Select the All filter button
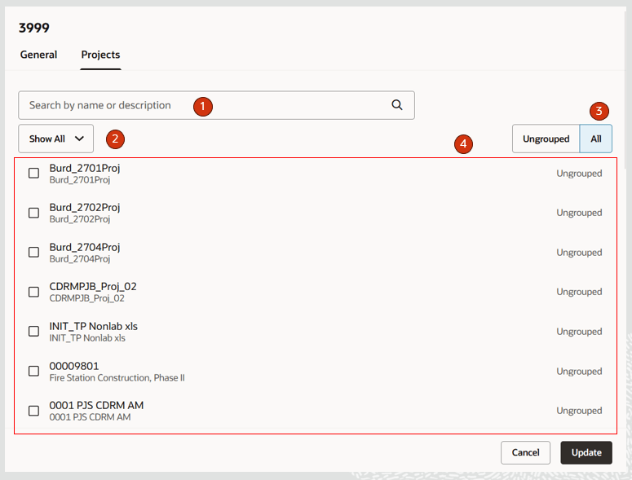632x480 pixels. pos(596,139)
